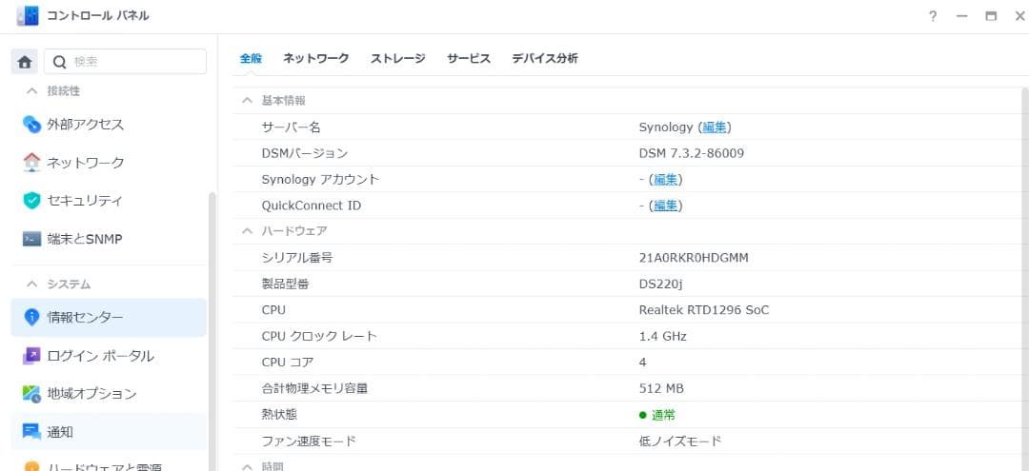Open 地域オプション map icon
This screenshot has height=471, width=1029.
(x=31, y=394)
